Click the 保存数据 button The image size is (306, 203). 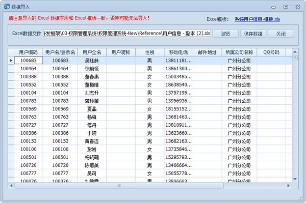point(253,34)
